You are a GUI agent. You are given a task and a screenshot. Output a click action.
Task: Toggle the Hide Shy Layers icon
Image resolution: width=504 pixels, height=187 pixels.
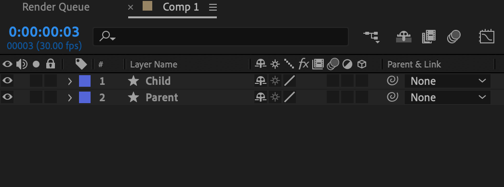[x=403, y=37]
